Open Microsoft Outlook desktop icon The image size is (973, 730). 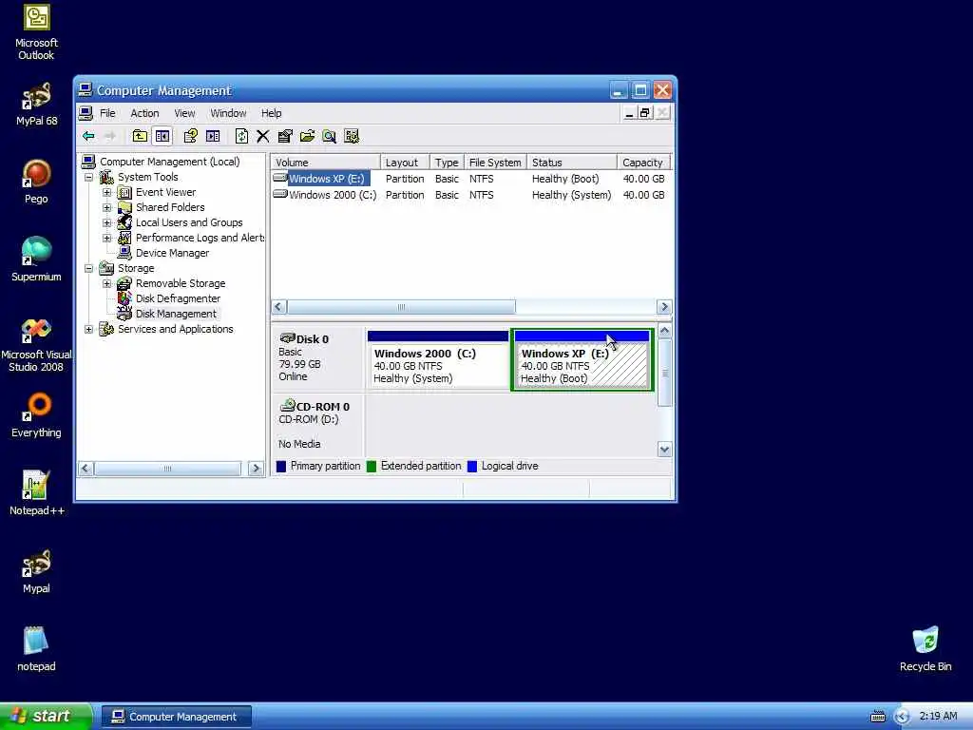(x=36, y=32)
